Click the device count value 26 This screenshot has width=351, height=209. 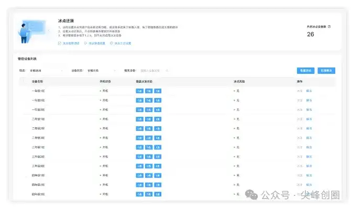[311, 34]
